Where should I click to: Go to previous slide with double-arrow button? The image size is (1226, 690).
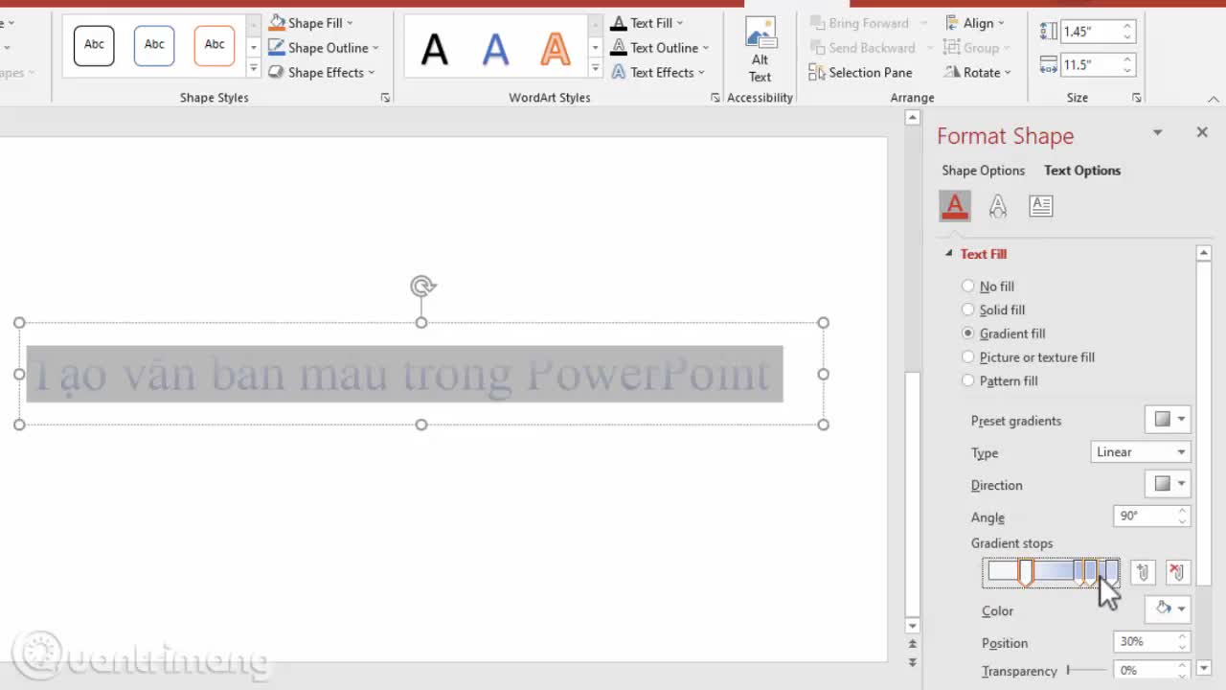912,644
